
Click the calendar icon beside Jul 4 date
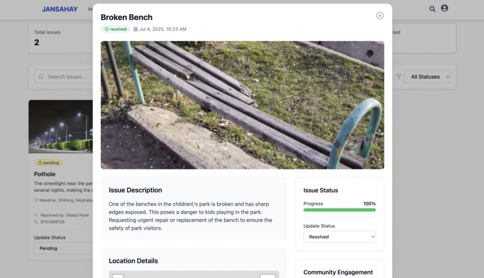click(136, 29)
